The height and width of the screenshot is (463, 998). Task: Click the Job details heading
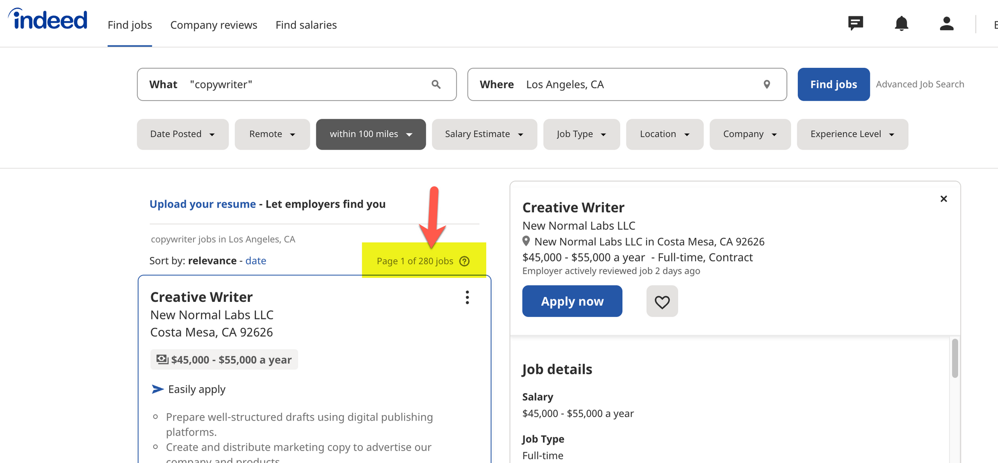pyautogui.click(x=557, y=369)
